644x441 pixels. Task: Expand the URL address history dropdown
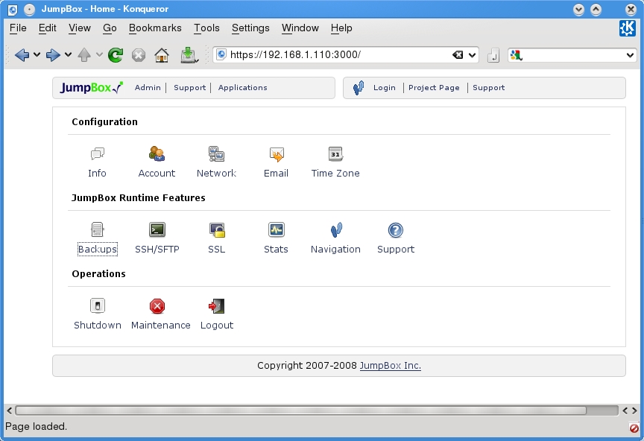473,55
